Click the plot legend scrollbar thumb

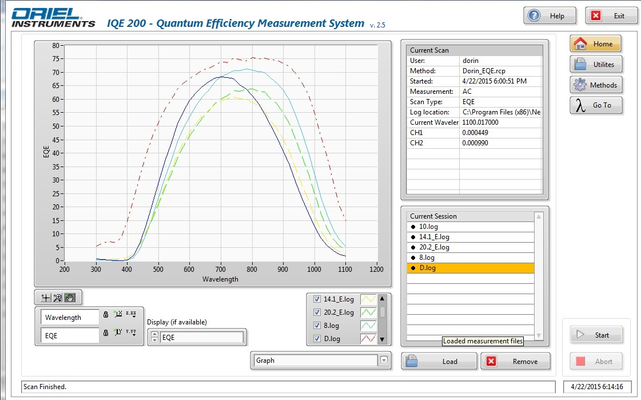383,312
